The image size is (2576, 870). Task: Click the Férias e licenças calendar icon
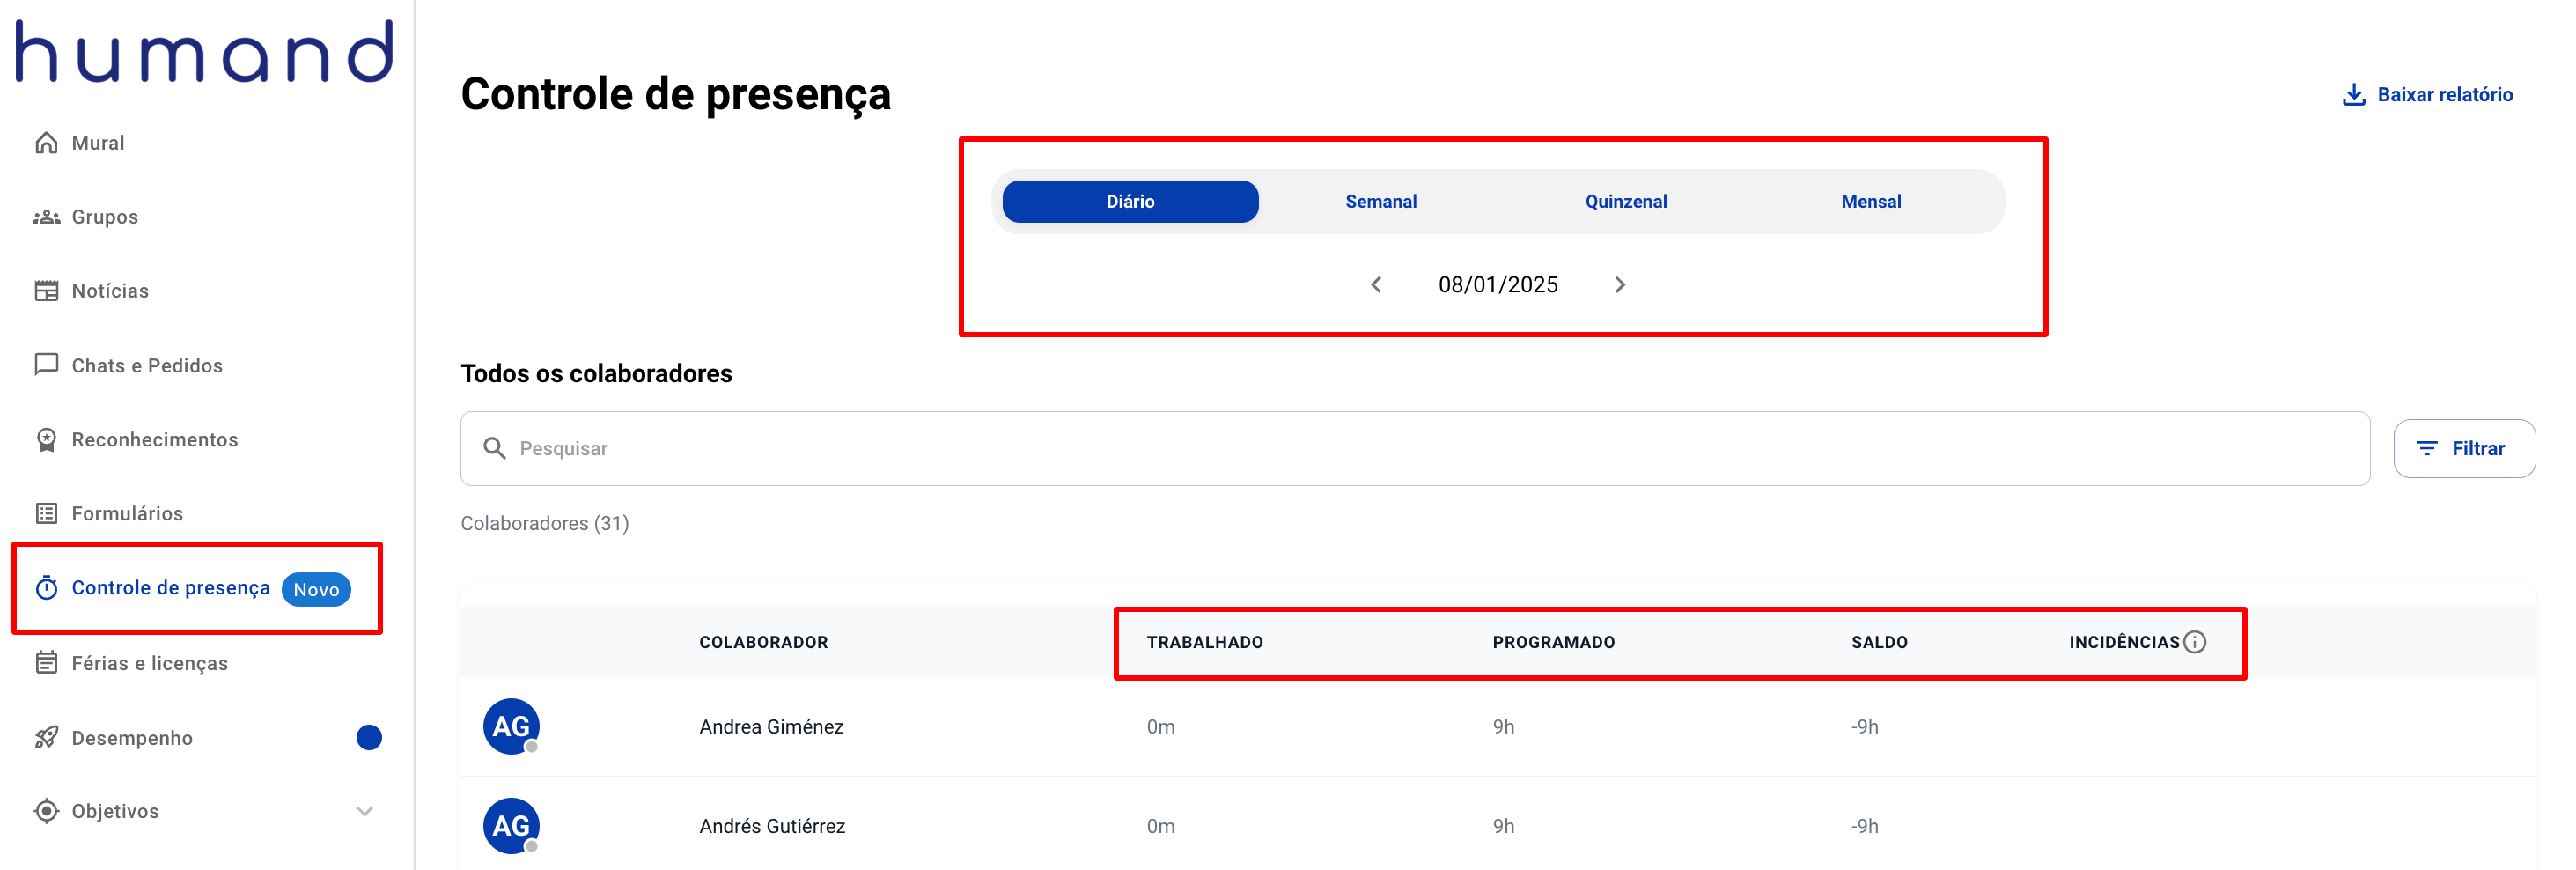pyautogui.click(x=46, y=663)
